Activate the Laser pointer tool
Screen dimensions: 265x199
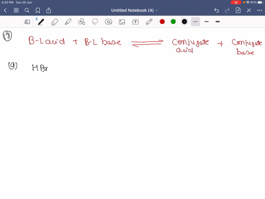click(x=149, y=22)
